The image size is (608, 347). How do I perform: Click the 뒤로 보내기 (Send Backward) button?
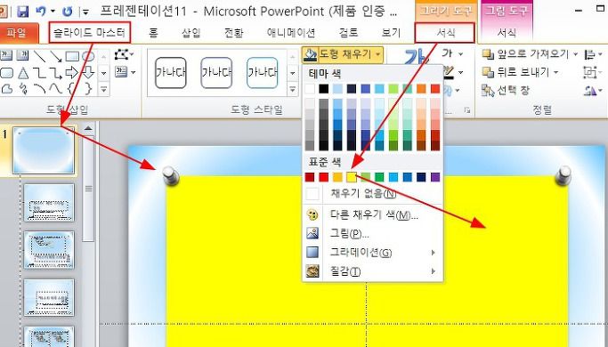click(x=515, y=72)
